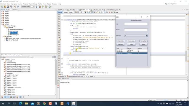The height and width of the screenshot is (106, 189).
Task: Open the Mail app on the taskbar
Action: [32, 103]
